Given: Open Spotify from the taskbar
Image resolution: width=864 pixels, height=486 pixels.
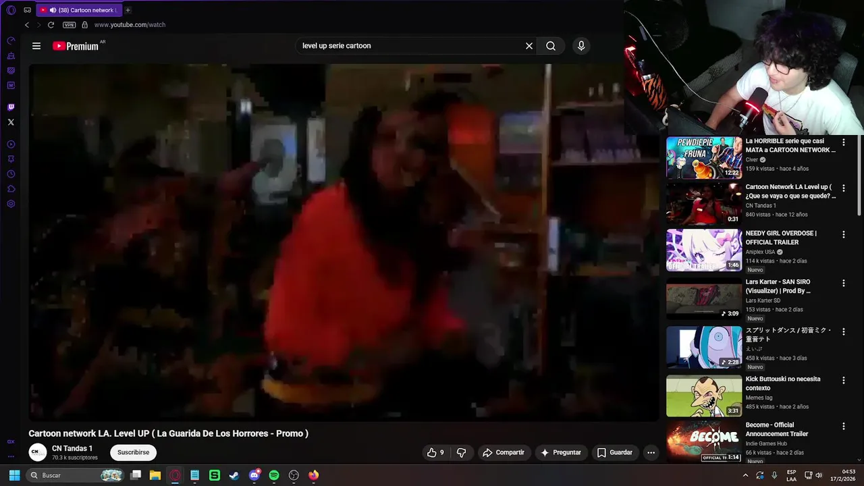Looking at the screenshot, I should click(x=274, y=475).
